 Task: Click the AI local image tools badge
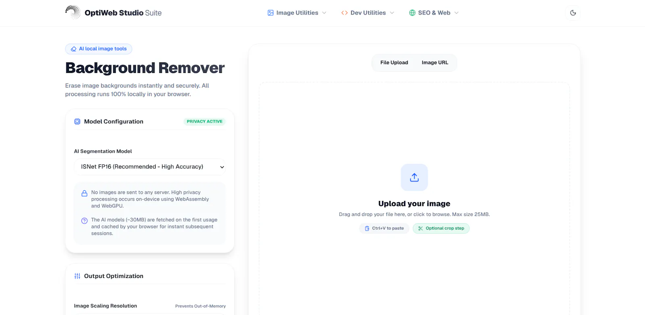(x=99, y=49)
